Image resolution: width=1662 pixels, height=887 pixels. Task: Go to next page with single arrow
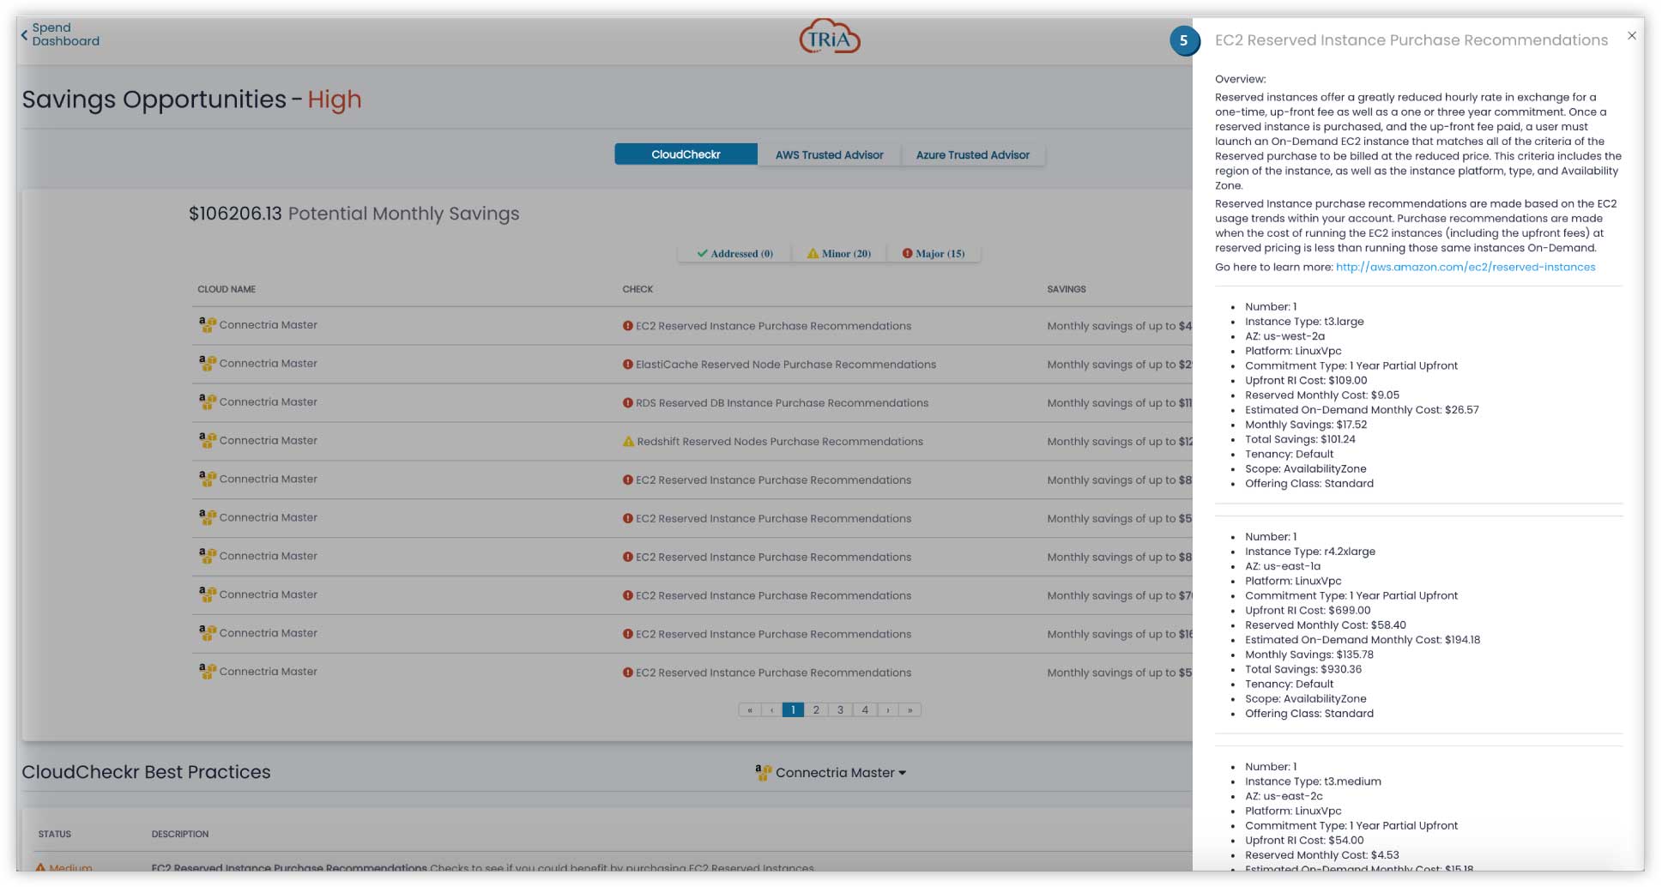point(887,710)
